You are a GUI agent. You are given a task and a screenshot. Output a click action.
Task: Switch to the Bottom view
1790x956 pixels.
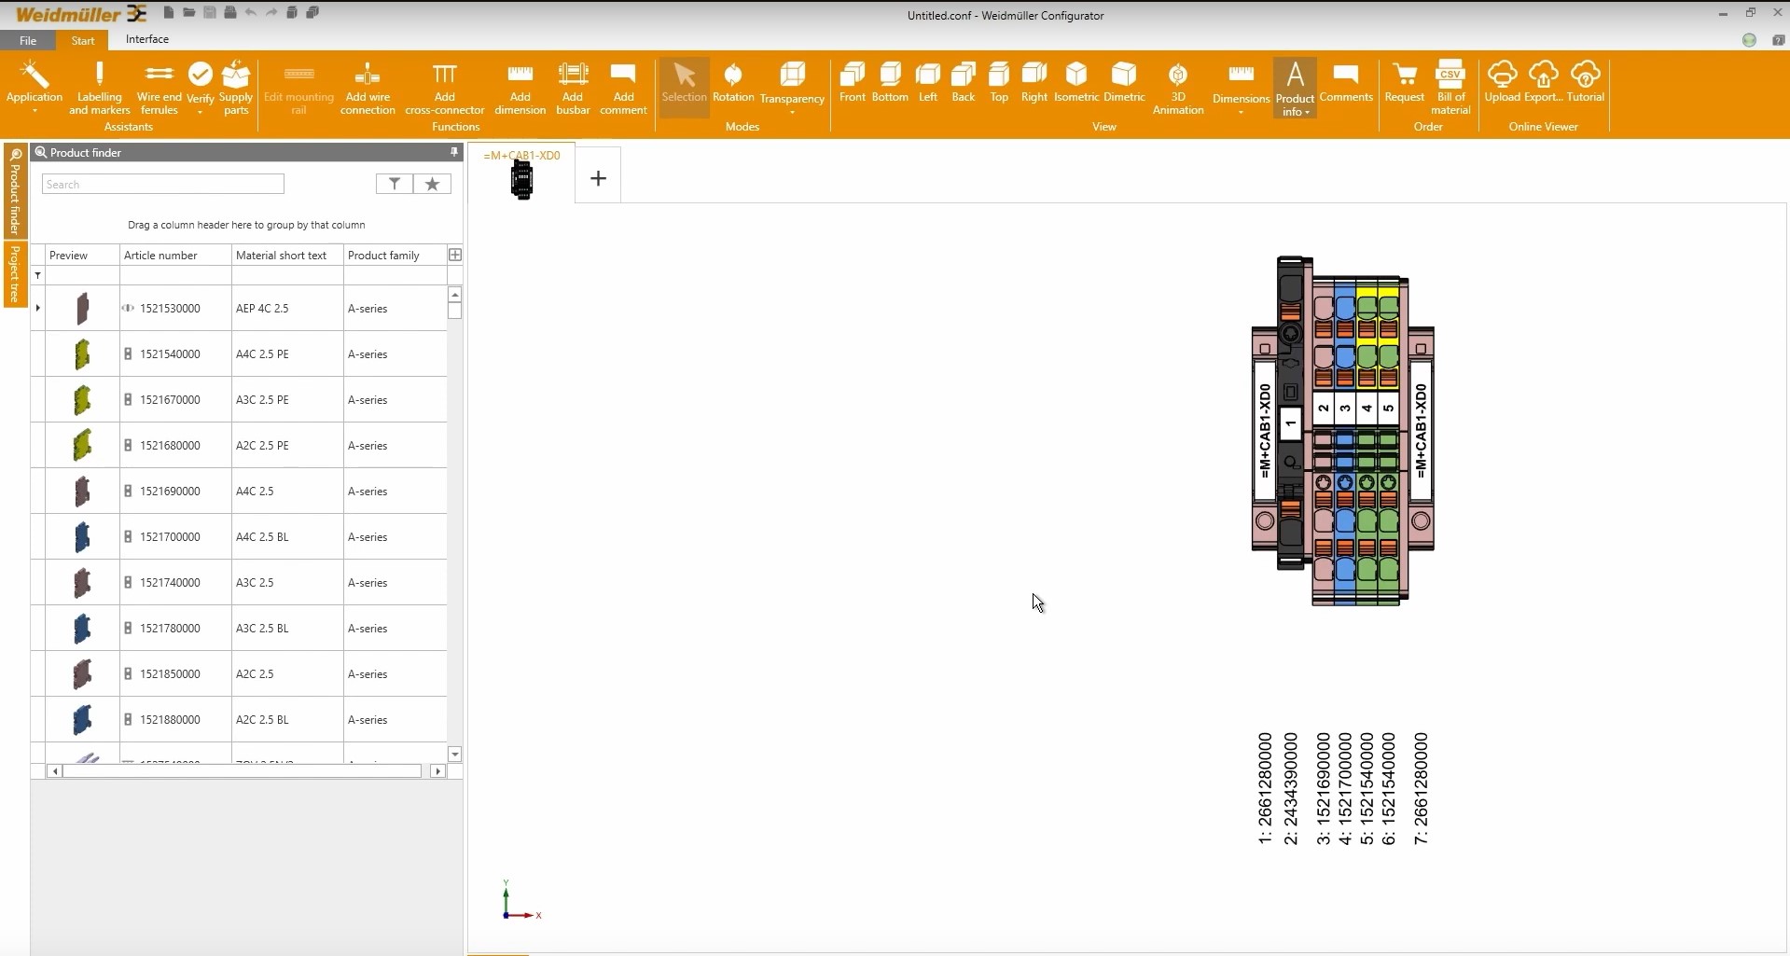890,82
